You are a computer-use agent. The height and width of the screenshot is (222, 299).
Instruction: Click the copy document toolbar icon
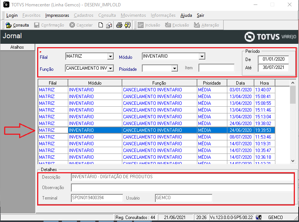tap(109, 25)
